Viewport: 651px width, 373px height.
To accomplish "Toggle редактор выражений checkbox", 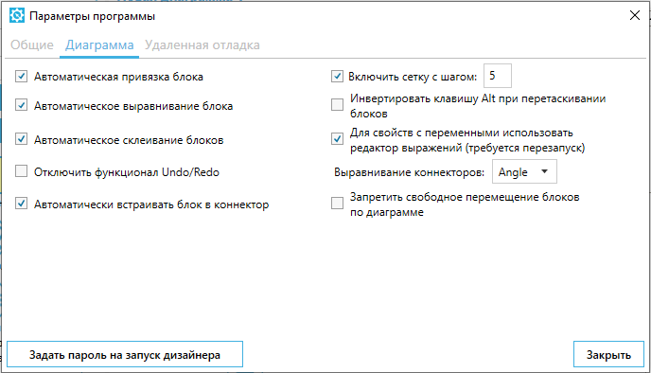I will pyautogui.click(x=337, y=139).
